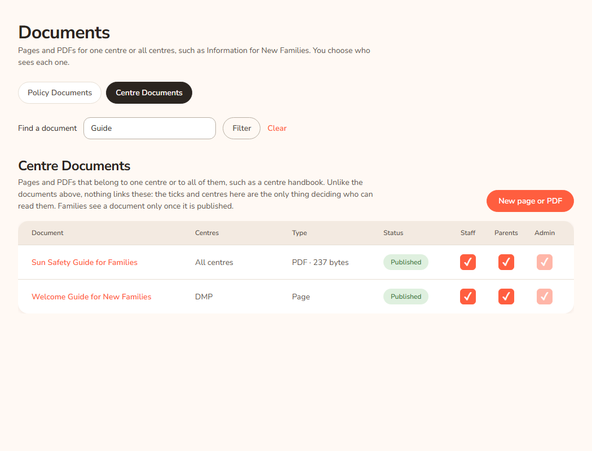Click the 'All centres' cell
The image size is (592, 451).
click(214, 262)
